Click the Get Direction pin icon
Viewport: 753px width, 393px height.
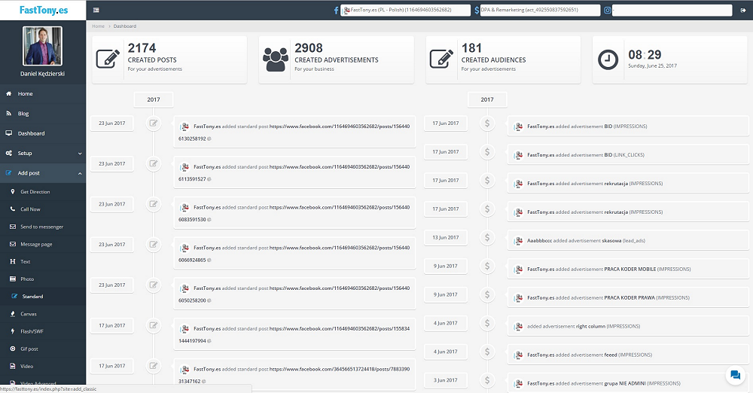click(13, 192)
